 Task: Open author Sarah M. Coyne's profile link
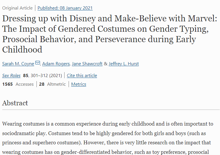pyautogui.click(x=18, y=64)
